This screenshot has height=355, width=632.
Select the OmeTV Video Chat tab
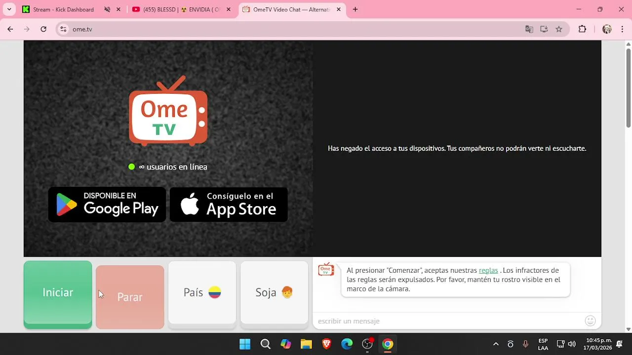coord(291,9)
